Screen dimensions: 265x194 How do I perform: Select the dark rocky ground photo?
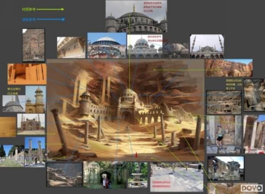(x=65, y=174)
